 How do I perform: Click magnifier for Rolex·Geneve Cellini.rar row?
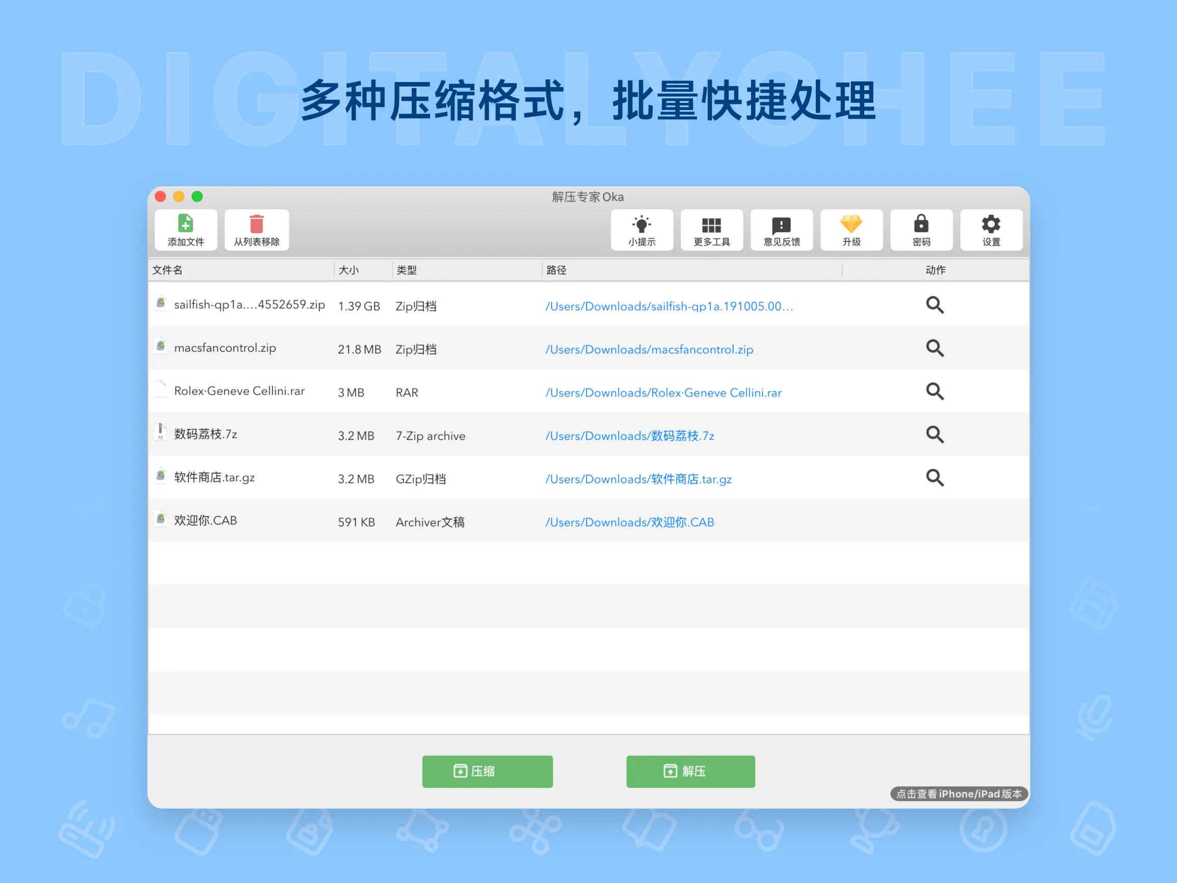click(x=934, y=391)
